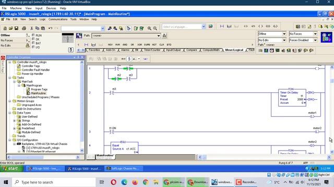Viewport: 334px width, 187px height.
Task: Open the Communications menu
Action: [58, 19]
